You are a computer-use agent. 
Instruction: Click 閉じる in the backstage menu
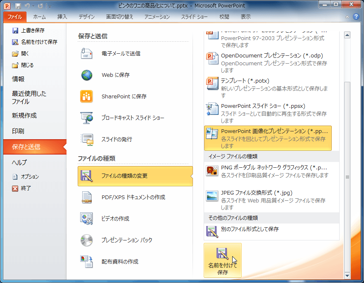pyautogui.click(x=23, y=65)
